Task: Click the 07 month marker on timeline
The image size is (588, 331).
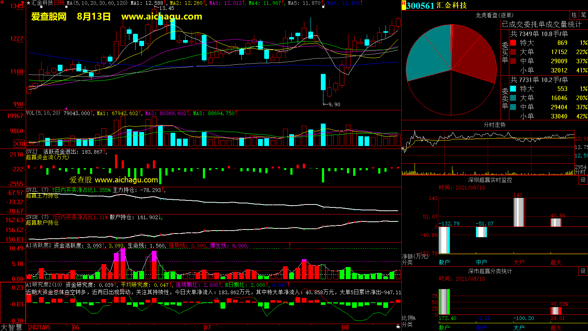Action: point(208,327)
